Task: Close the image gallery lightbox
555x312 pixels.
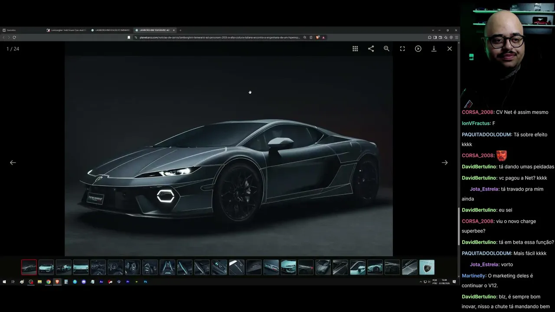Action: tap(450, 49)
